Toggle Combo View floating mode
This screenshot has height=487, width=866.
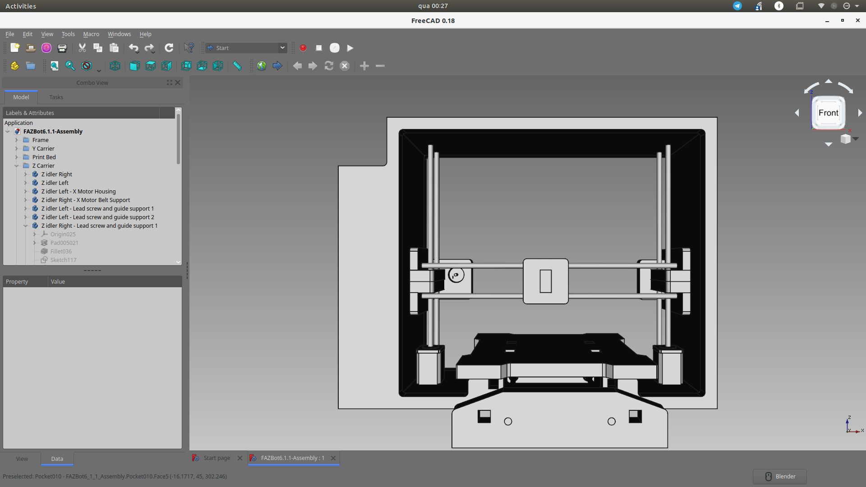point(170,83)
